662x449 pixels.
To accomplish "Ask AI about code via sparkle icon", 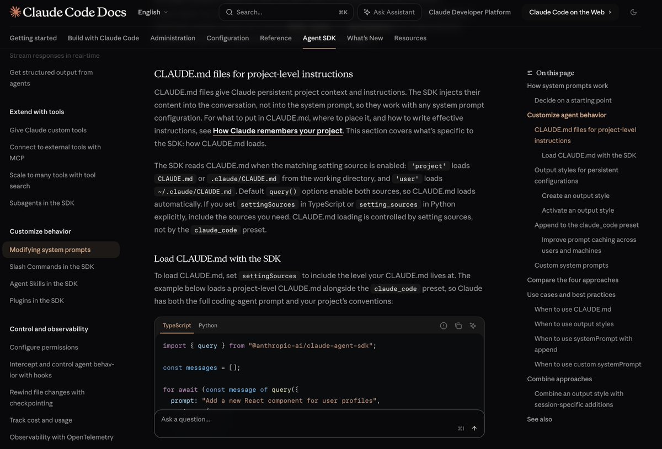I will pyautogui.click(x=473, y=326).
